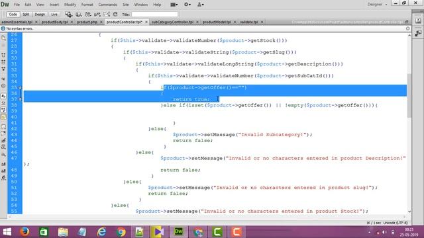Click the collapse full tag coding icon
The width and height of the screenshot is (424, 238).
point(3,55)
